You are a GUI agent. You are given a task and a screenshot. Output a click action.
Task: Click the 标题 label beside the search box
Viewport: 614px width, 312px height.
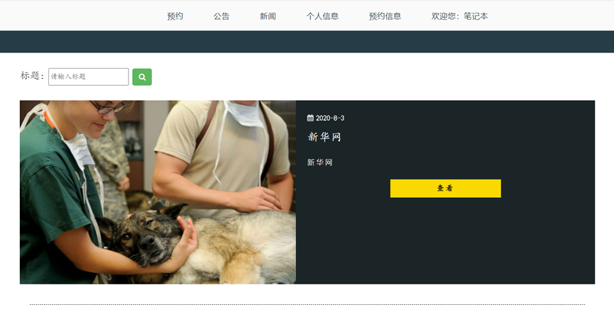[32, 75]
